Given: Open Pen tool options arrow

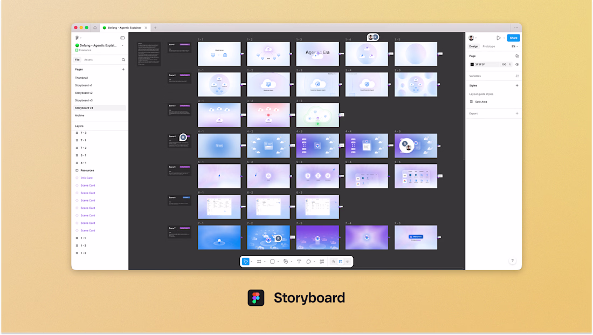Looking at the screenshot, I should [x=291, y=262].
